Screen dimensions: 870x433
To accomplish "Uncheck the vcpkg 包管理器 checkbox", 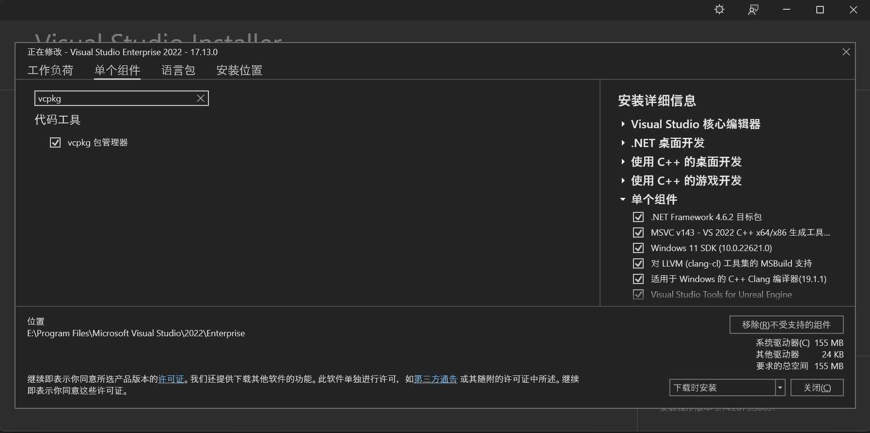I will [55, 142].
